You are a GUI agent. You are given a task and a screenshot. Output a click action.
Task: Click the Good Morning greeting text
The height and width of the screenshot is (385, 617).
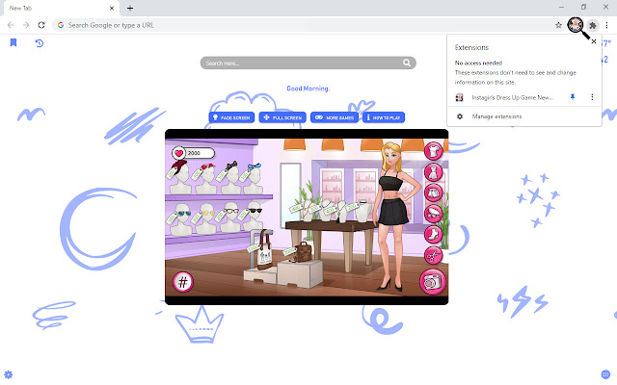308,89
